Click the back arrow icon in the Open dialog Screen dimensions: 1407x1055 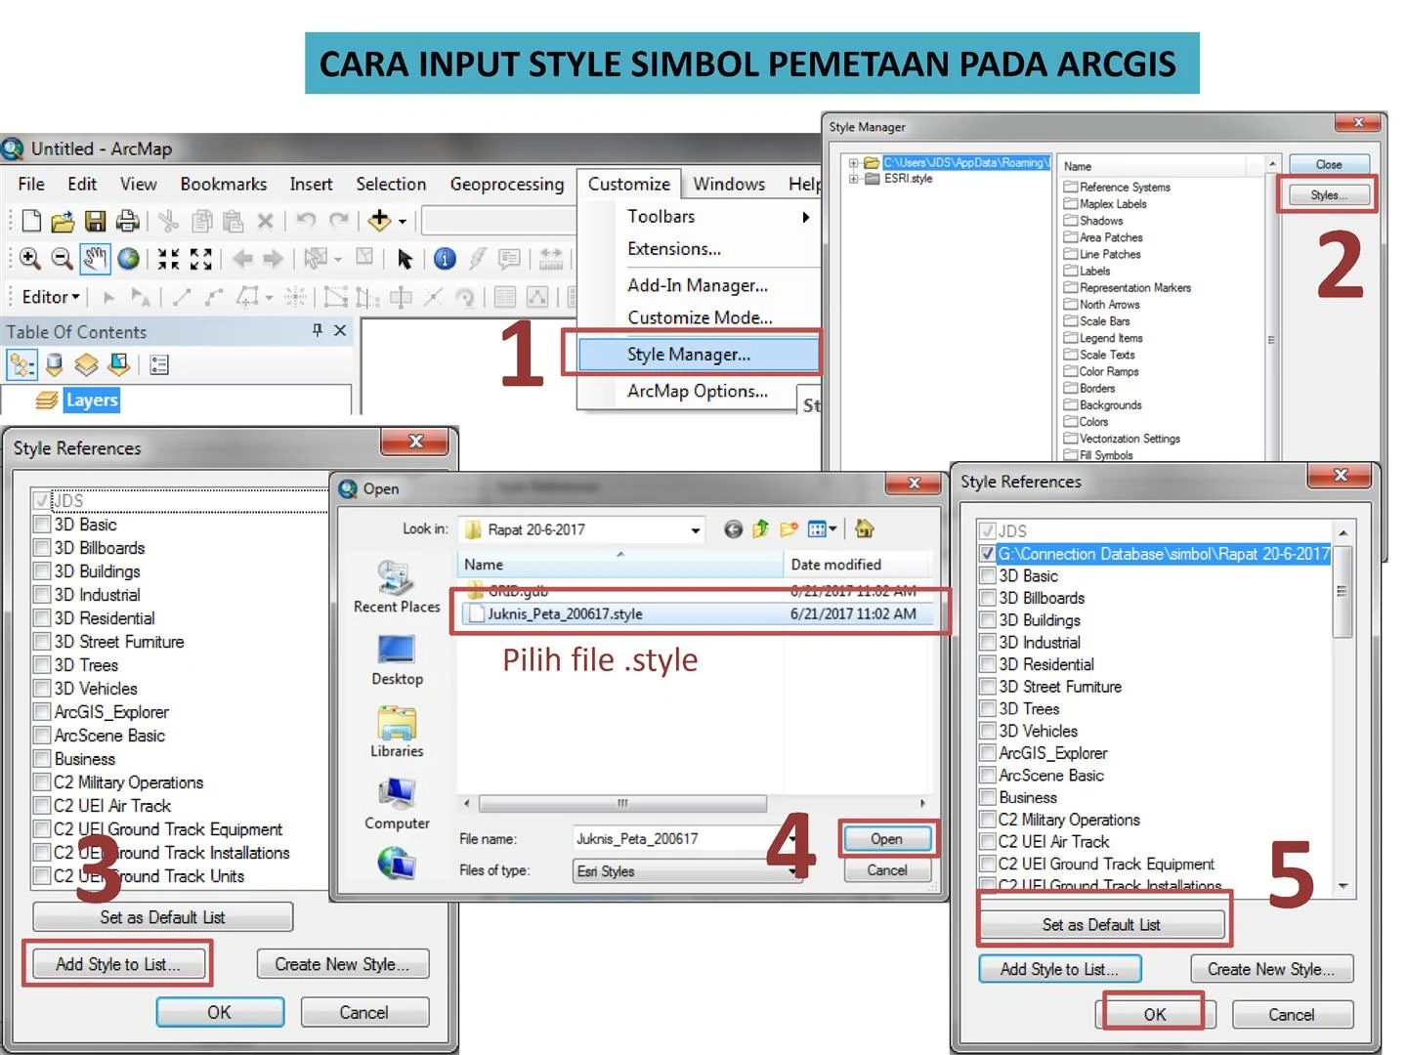[x=733, y=529]
